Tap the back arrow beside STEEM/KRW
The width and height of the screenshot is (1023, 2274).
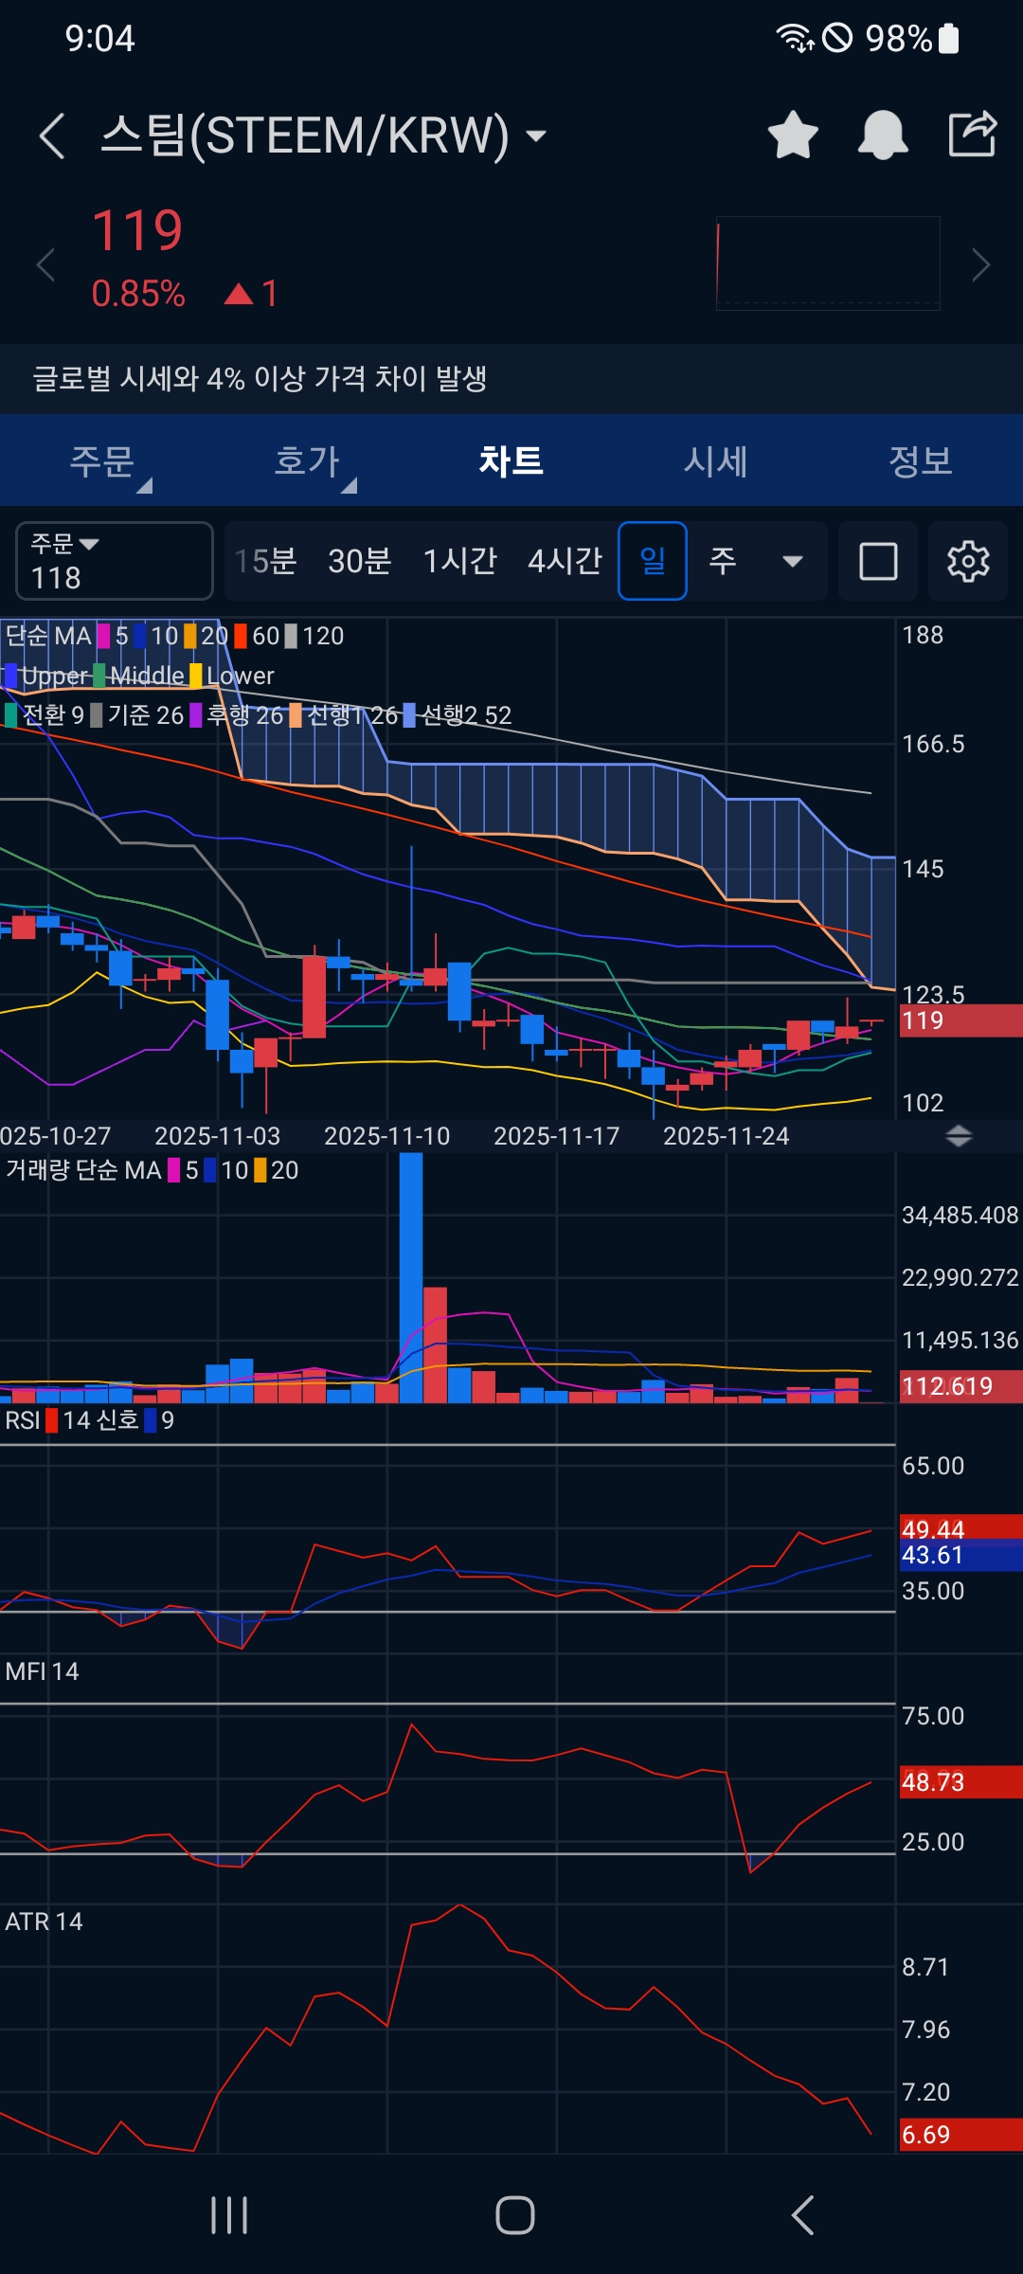point(52,135)
